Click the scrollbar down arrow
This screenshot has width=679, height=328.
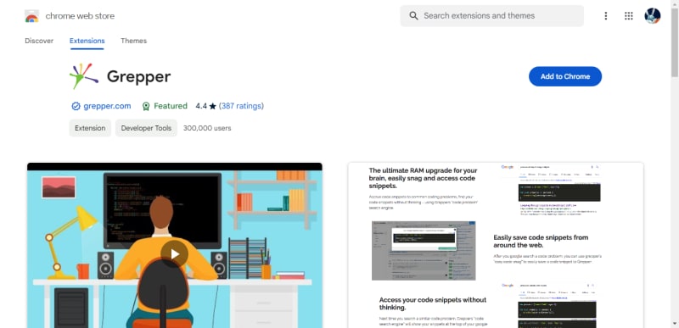pos(675,324)
